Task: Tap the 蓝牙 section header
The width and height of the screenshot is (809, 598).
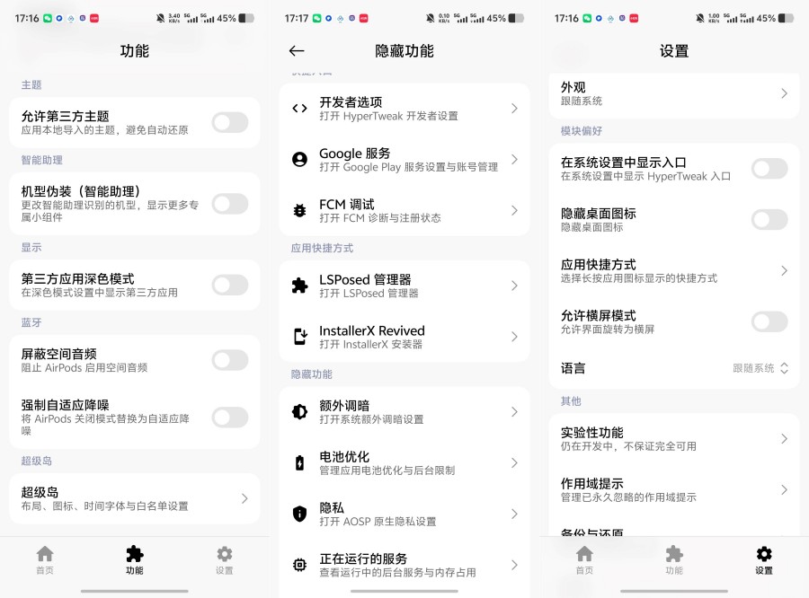Action: (x=31, y=322)
